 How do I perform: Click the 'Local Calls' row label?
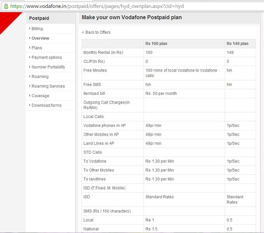coord(94,117)
